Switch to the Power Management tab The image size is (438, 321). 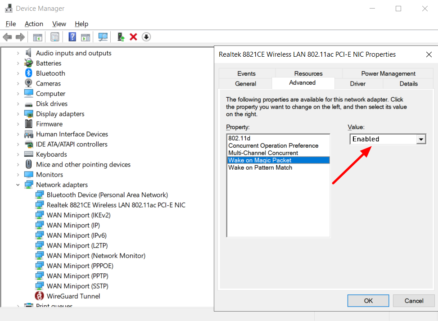tap(388, 73)
